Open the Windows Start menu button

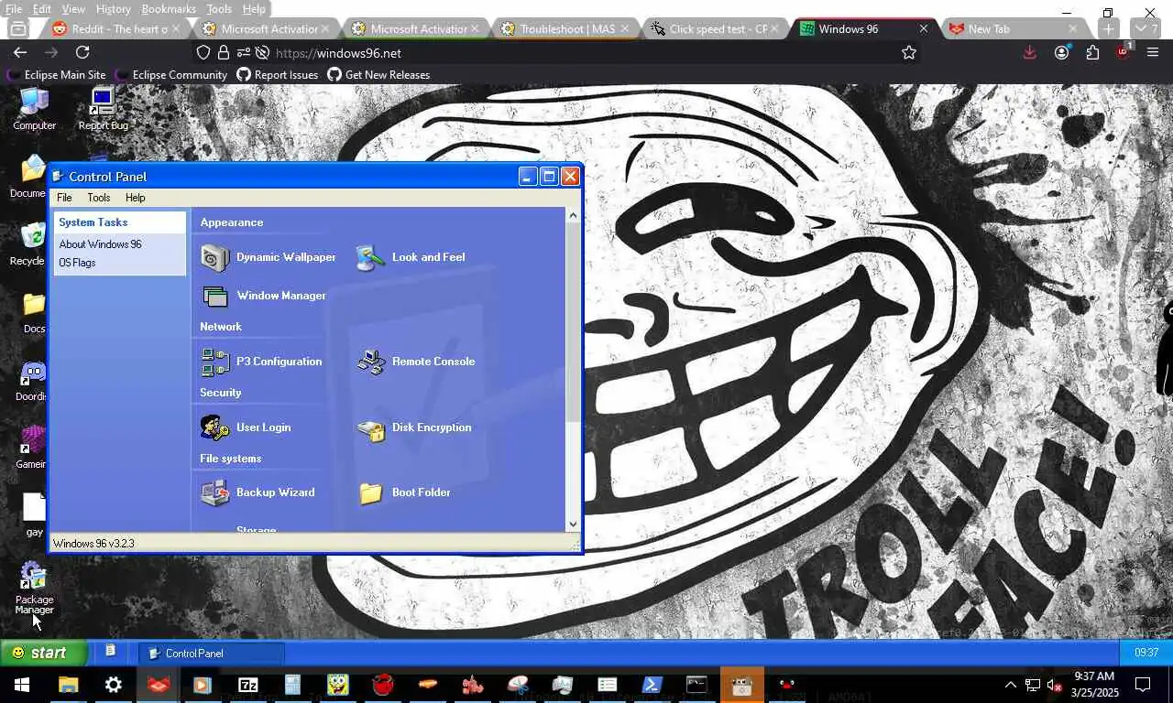tap(22, 685)
